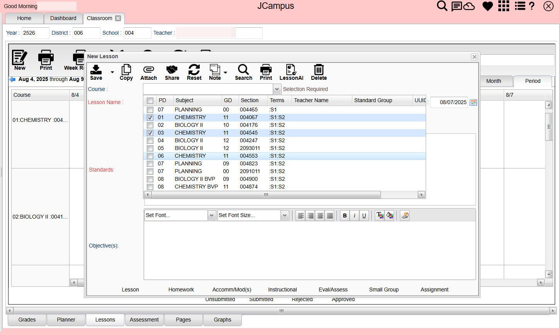Apply underline formatting in objectives editor
The image size is (559, 335).
pos(364,215)
